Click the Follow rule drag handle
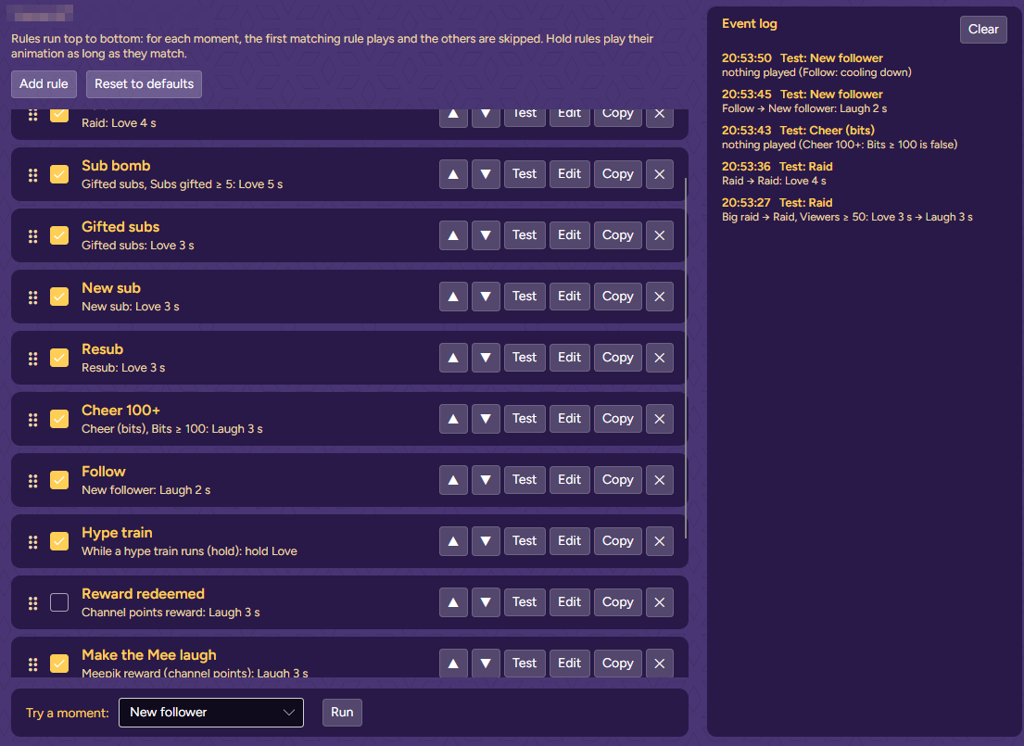Image resolution: width=1024 pixels, height=746 pixels. tap(32, 481)
